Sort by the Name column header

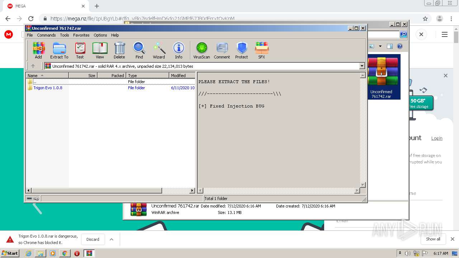coord(47,75)
